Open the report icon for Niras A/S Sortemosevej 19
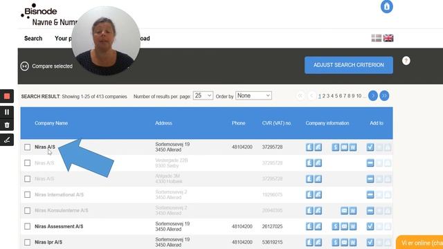The height and width of the screenshot is (249, 443). click(309, 147)
